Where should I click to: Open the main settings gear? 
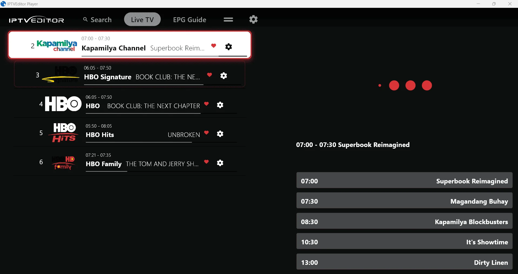(x=253, y=19)
